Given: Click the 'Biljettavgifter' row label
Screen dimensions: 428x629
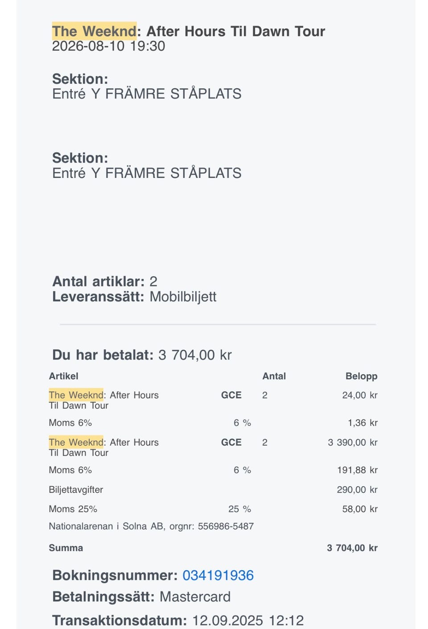Looking at the screenshot, I should [76, 490].
